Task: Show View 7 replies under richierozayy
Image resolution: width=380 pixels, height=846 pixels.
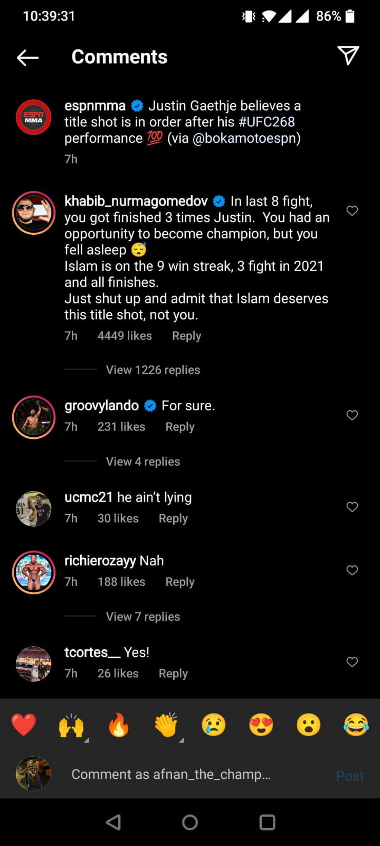Action: point(143,617)
